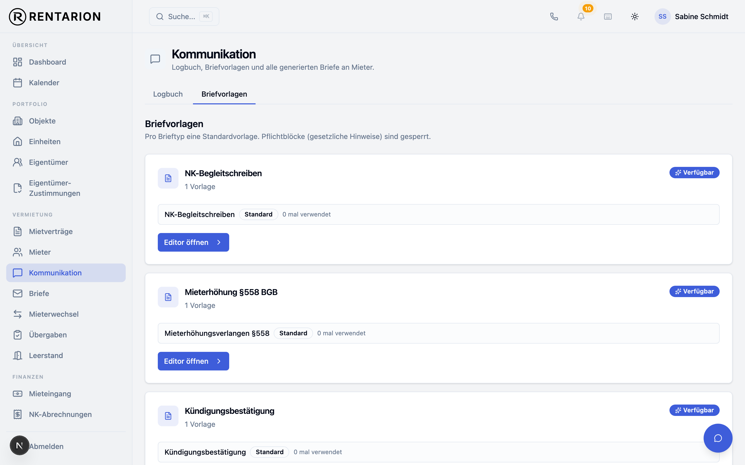Select the NK-Begleitschreiben Standard template row

438,214
